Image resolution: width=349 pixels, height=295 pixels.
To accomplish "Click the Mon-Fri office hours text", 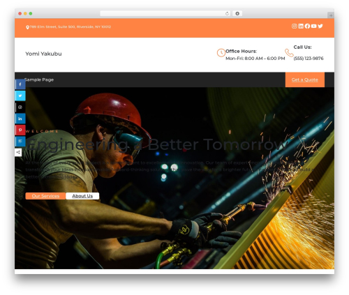I will coord(255,59).
